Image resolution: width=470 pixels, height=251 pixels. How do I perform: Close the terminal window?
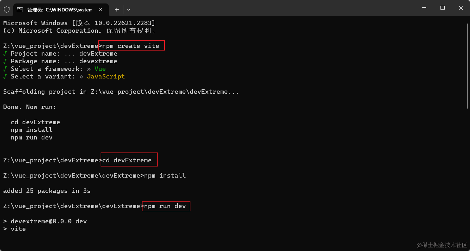461,8
